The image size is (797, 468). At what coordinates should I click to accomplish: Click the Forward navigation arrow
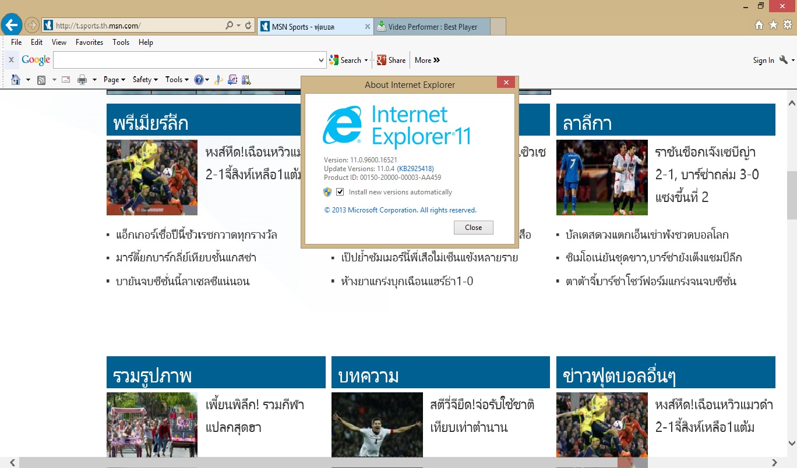32,25
